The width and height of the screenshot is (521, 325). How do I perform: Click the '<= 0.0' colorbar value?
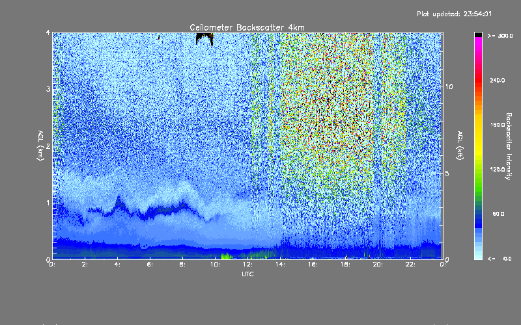click(500, 258)
